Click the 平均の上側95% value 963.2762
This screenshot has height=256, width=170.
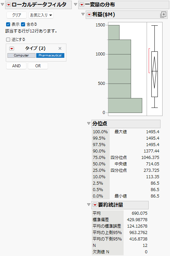point(138,232)
